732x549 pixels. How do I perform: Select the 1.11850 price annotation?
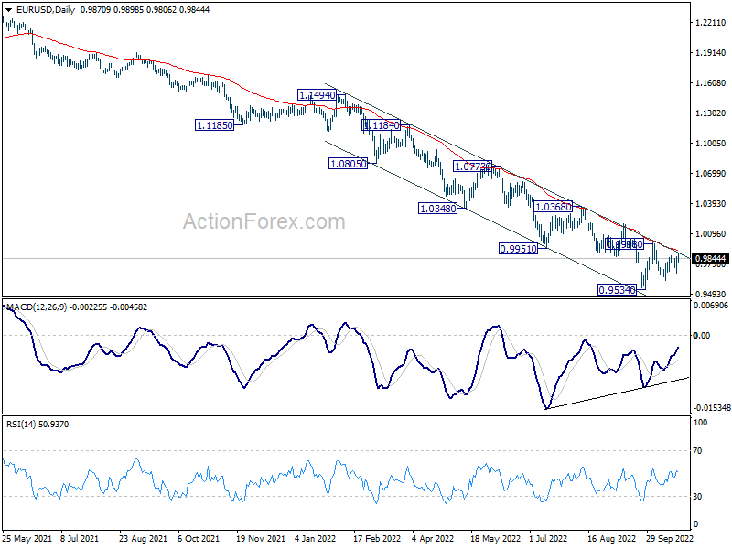(x=215, y=125)
